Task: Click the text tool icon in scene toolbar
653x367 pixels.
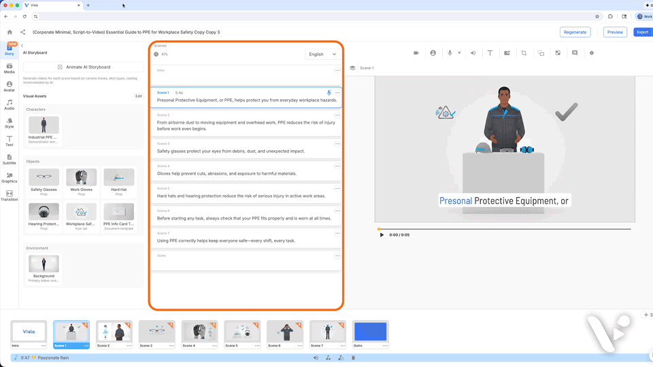Action: 490,53
